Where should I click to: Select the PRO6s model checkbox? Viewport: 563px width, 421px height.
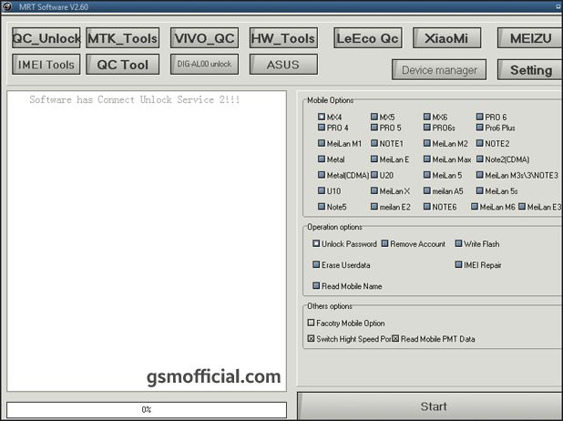click(427, 128)
